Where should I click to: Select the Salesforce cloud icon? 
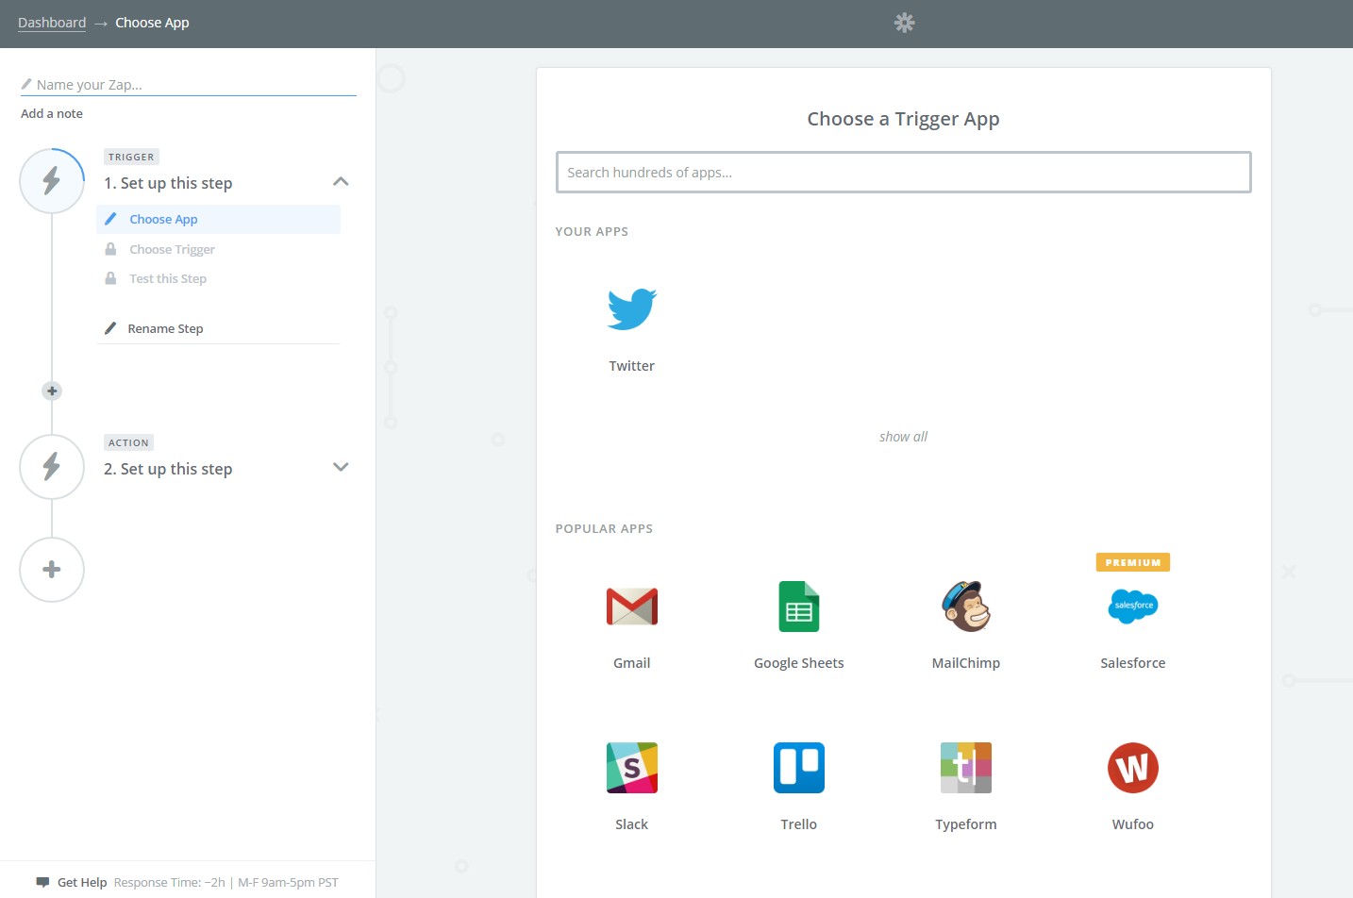coord(1132,605)
